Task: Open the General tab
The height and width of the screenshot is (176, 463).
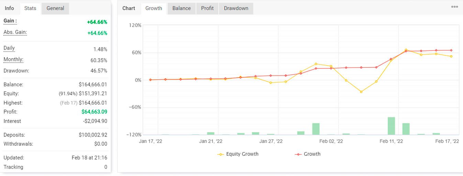Action: click(x=55, y=8)
